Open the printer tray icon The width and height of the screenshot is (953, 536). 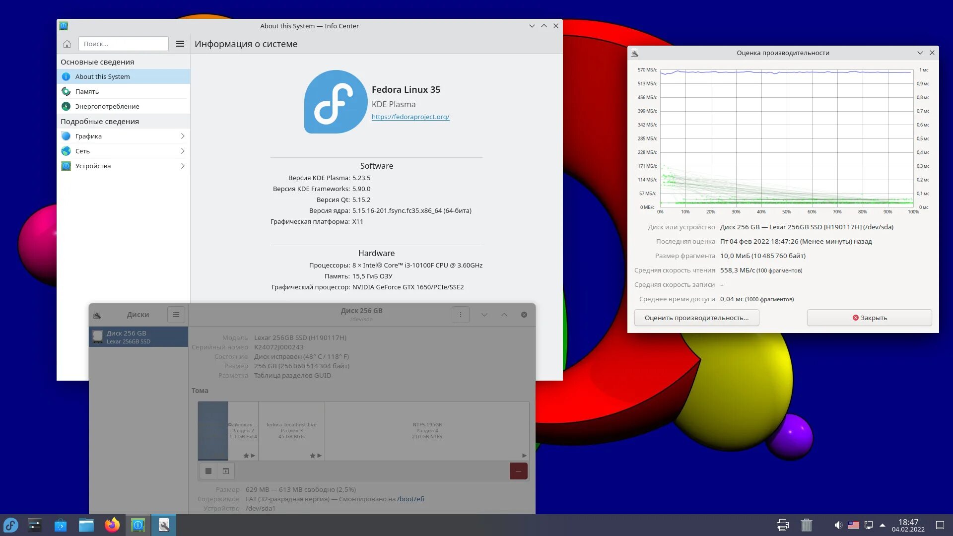(783, 525)
